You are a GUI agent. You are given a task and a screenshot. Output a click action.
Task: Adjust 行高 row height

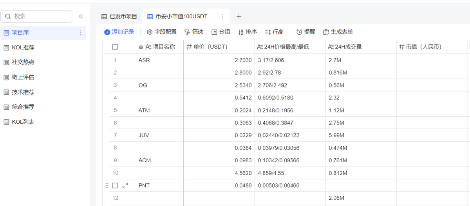click(x=274, y=32)
